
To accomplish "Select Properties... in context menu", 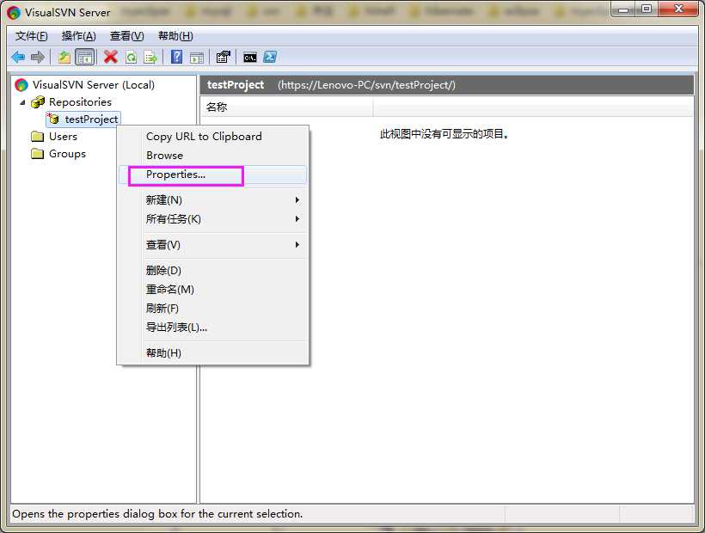I will tap(212, 175).
